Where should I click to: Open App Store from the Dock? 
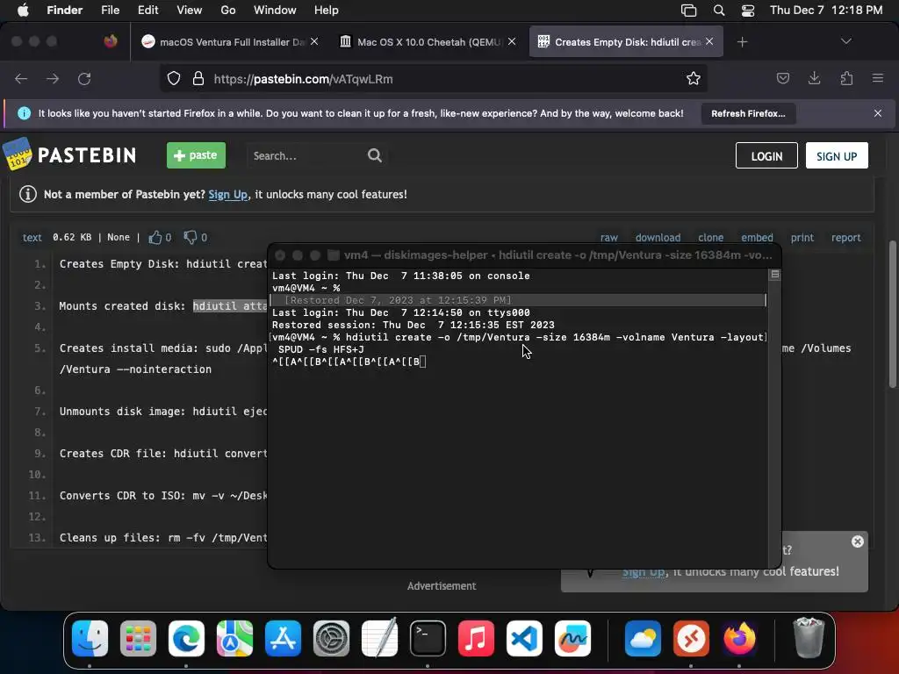[x=283, y=639]
